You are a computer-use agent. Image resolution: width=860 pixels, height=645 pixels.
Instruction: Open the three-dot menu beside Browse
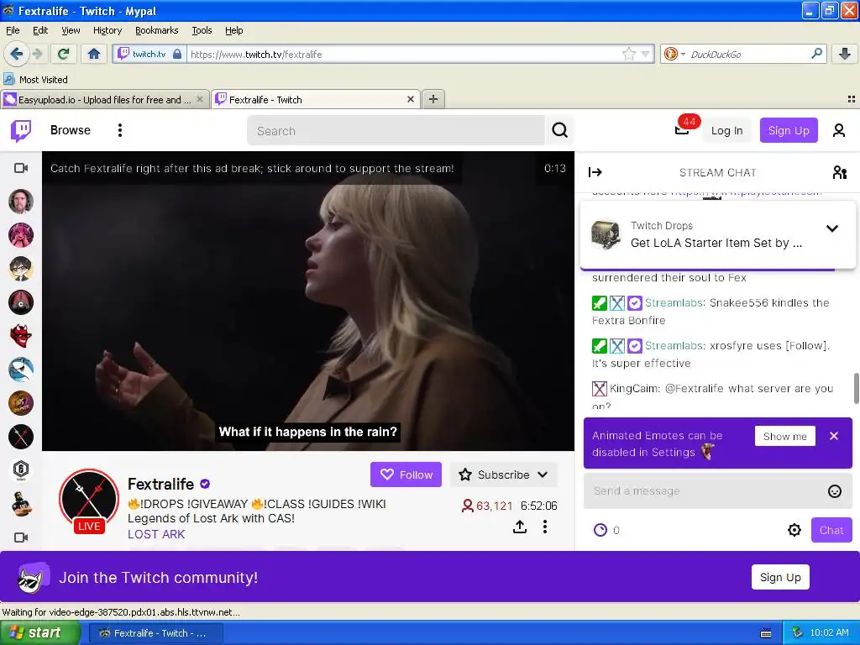[x=119, y=130]
